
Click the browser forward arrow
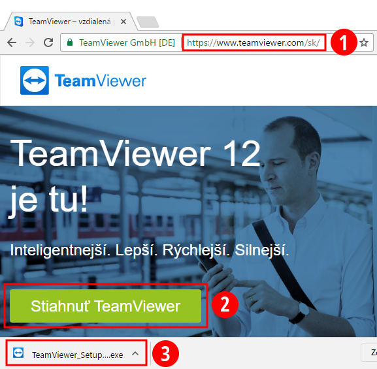pyautogui.click(x=30, y=42)
